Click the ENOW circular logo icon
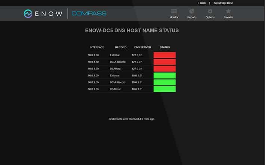The width and height of the screenshot is (265, 165). click(28, 13)
